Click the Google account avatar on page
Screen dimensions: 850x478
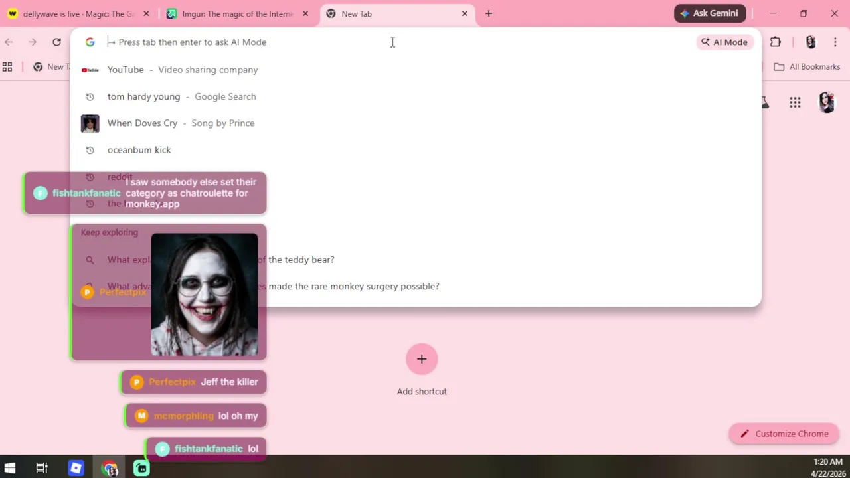coord(827,102)
